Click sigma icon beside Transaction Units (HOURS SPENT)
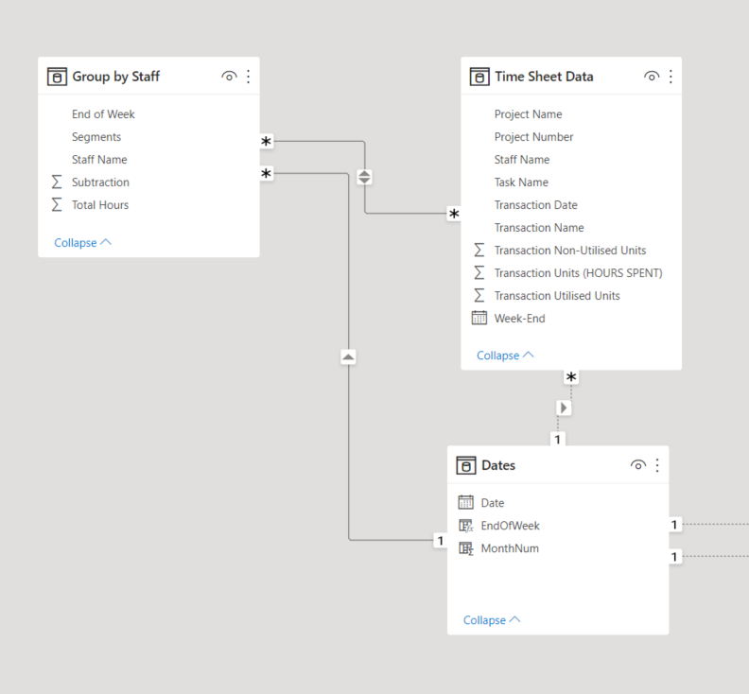Viewport: 749px width, 694px height. [x=479, y=272]
